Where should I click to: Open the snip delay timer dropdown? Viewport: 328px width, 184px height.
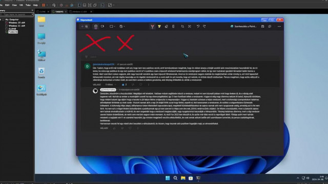coord(122,27)
